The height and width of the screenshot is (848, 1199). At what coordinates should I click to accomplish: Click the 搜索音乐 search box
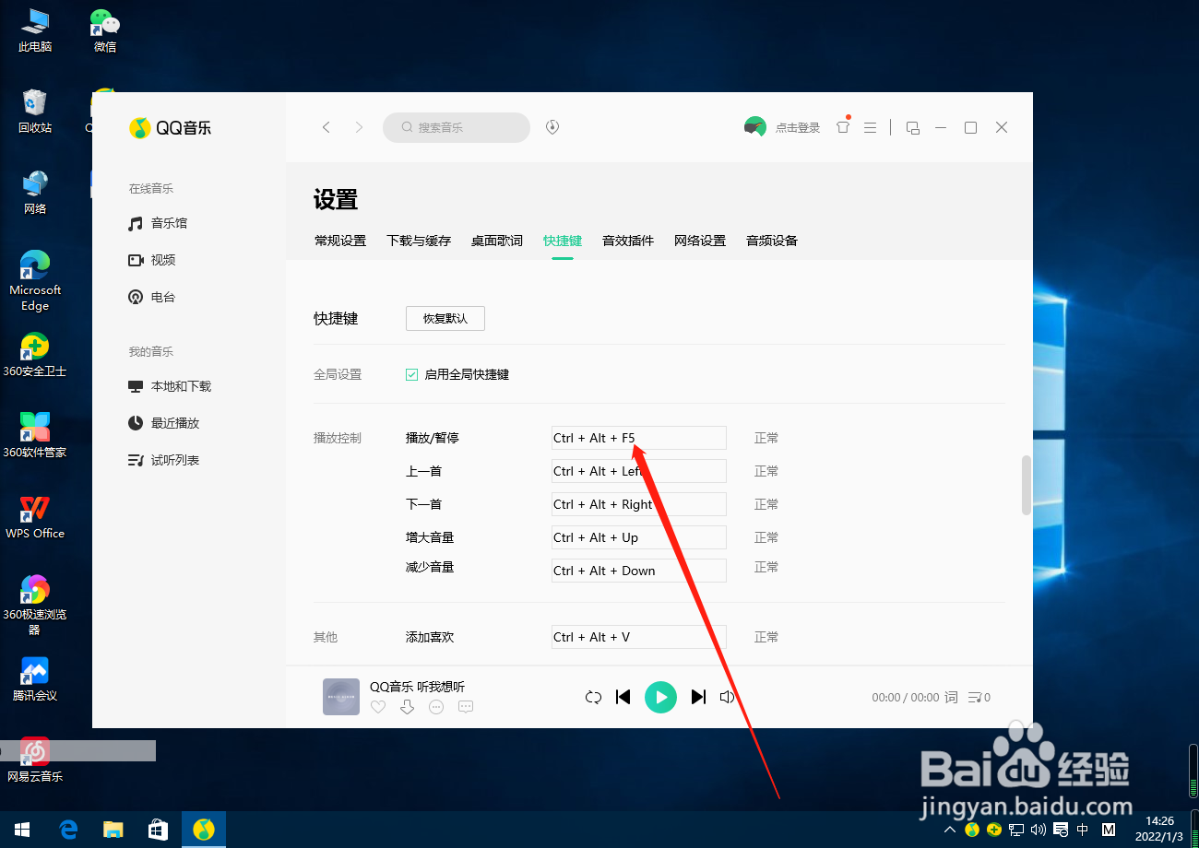(457, 127)
